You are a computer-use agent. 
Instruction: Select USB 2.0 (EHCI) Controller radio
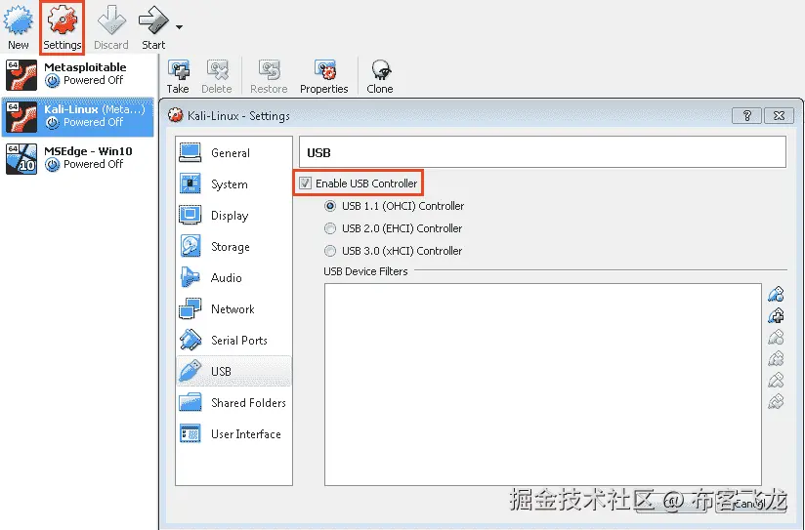click(x=330, y=228)
